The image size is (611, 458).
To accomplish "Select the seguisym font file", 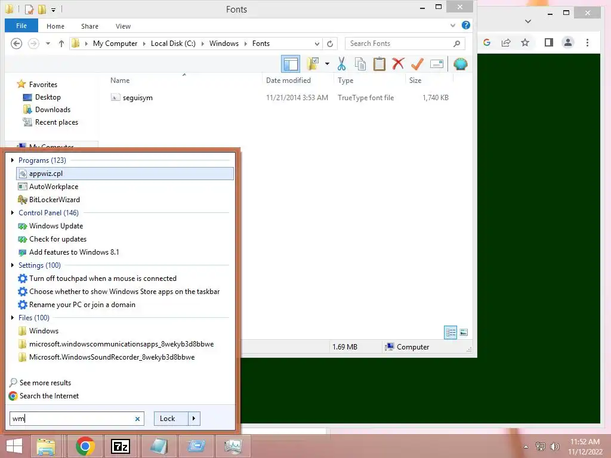I will 138,98.
